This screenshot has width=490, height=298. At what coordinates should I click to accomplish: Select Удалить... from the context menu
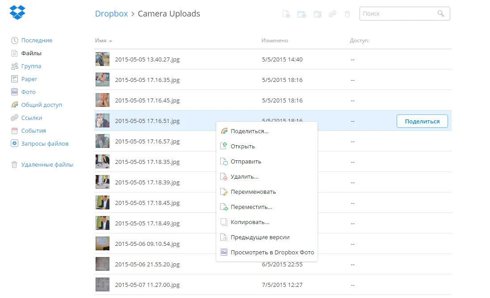[244, 177]
